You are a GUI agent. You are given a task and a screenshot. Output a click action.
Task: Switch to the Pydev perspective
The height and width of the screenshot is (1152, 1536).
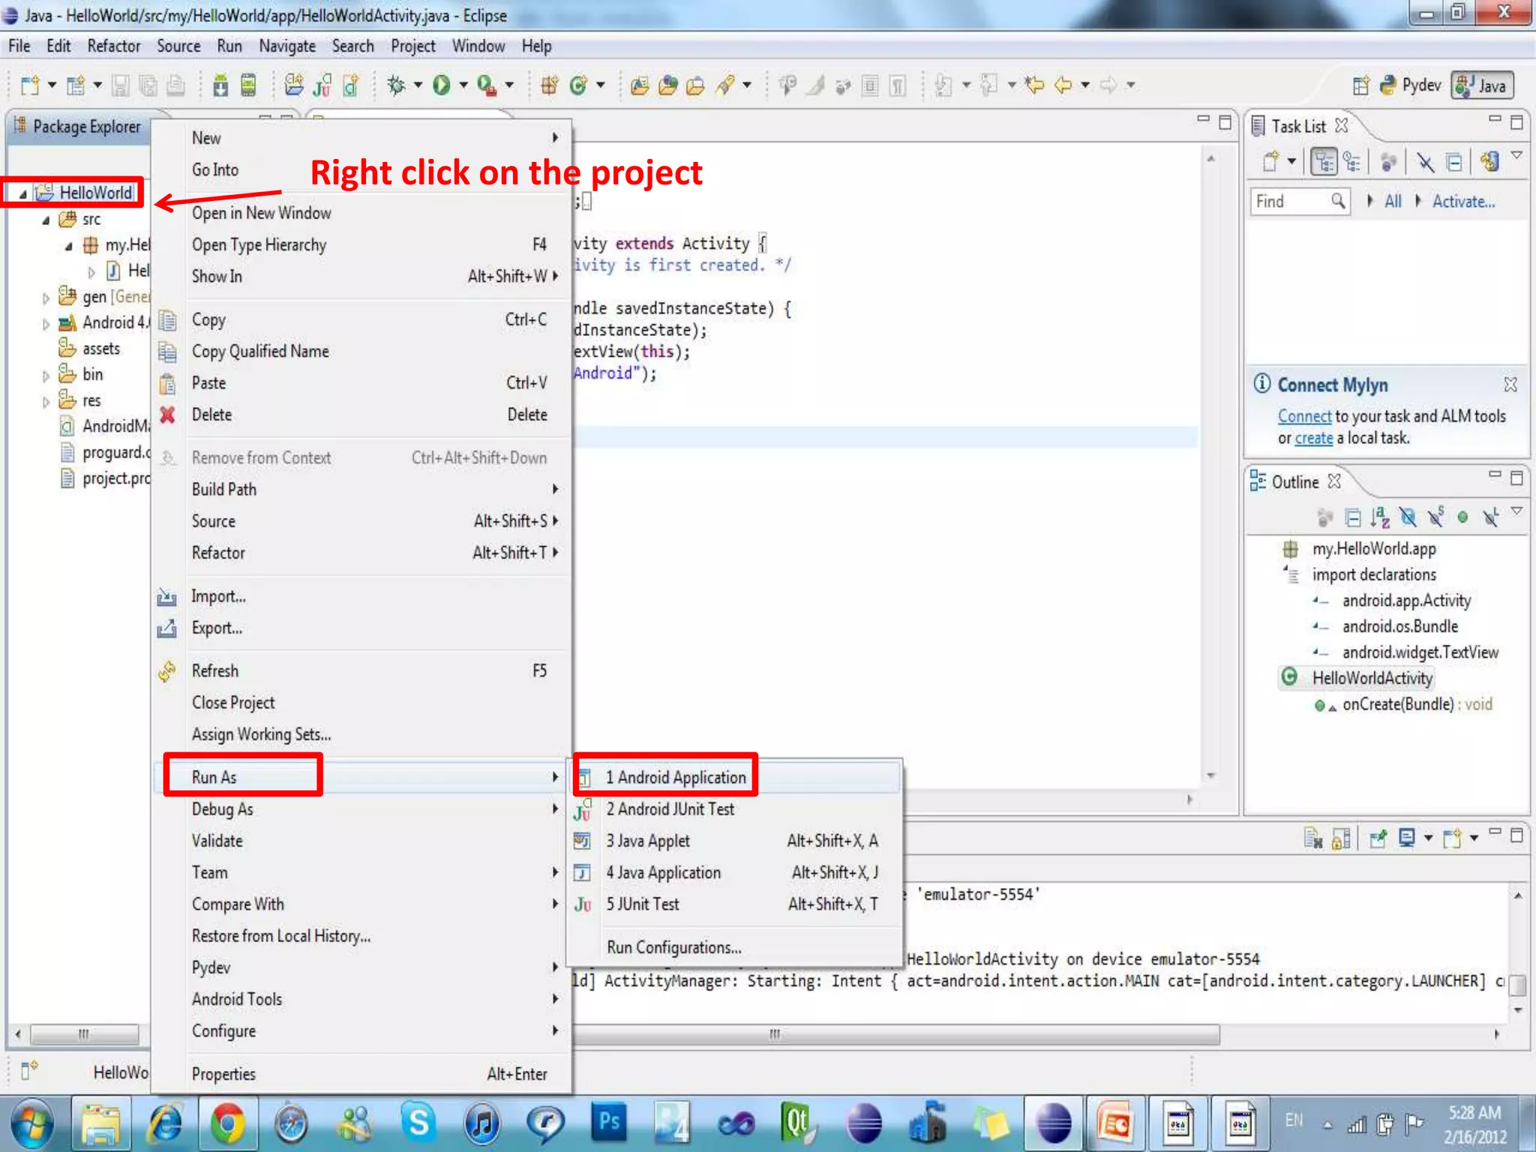(x=1410, y=85)
